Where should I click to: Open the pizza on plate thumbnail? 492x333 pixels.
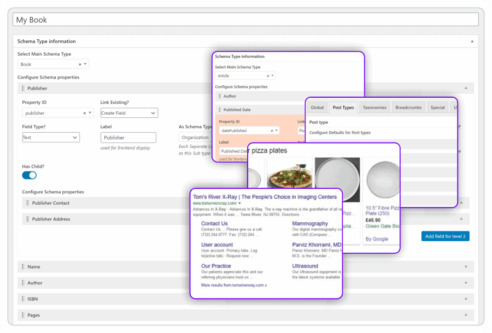[x=290, y=173]
